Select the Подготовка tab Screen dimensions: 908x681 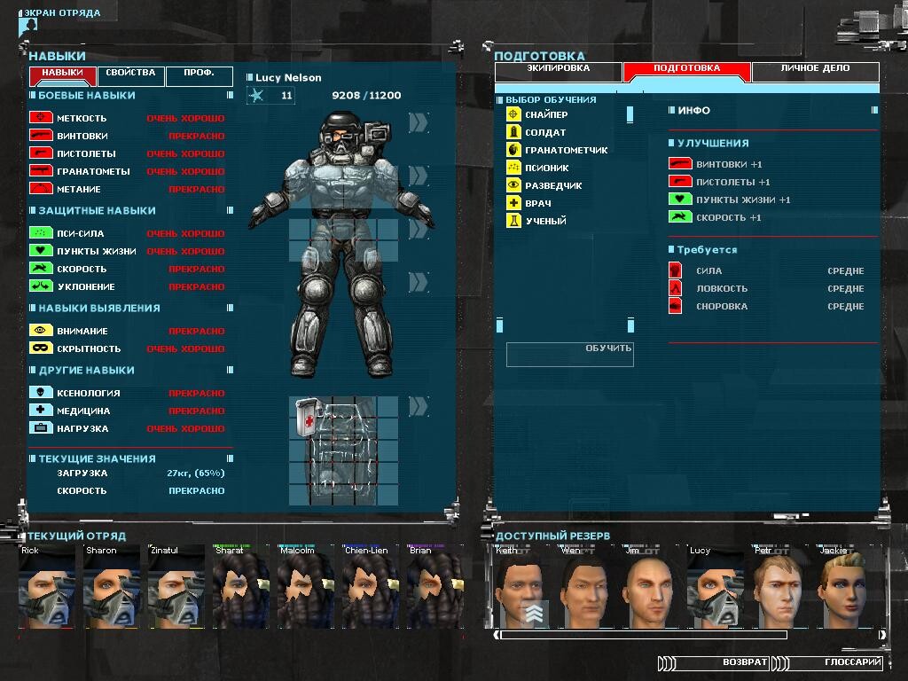point(687,72)
